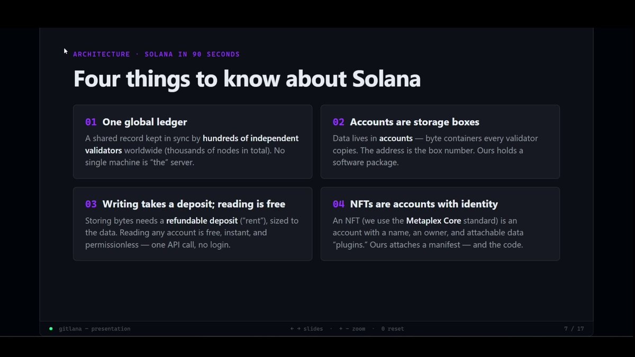The height and width of the screenshot is (357, 635).
Task: Click the purple 04 number badge
Action: (339, 204)
